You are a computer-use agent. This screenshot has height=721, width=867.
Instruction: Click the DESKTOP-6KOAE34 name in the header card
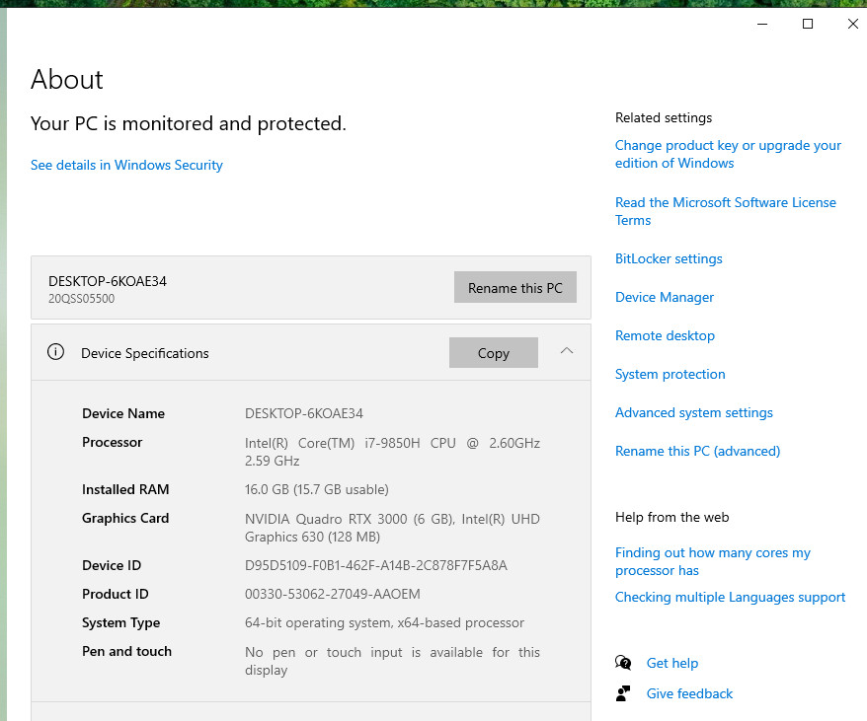(x=108, y=281)
